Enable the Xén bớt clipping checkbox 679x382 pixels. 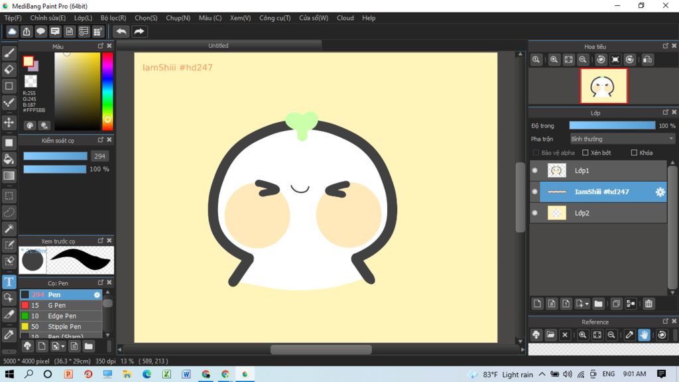pos(586,153)
